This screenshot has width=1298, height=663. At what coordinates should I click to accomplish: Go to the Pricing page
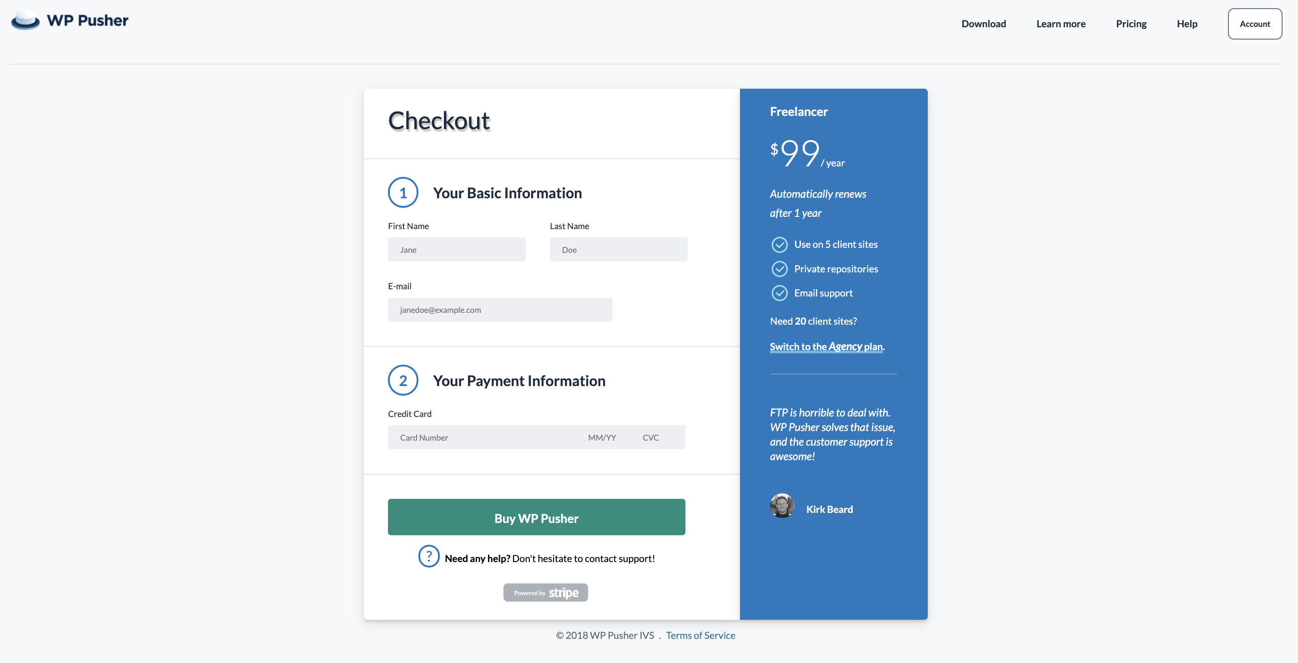(1131, 24)
